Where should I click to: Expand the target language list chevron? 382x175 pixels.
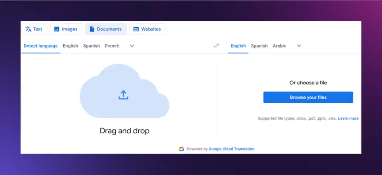pos(299,46)
